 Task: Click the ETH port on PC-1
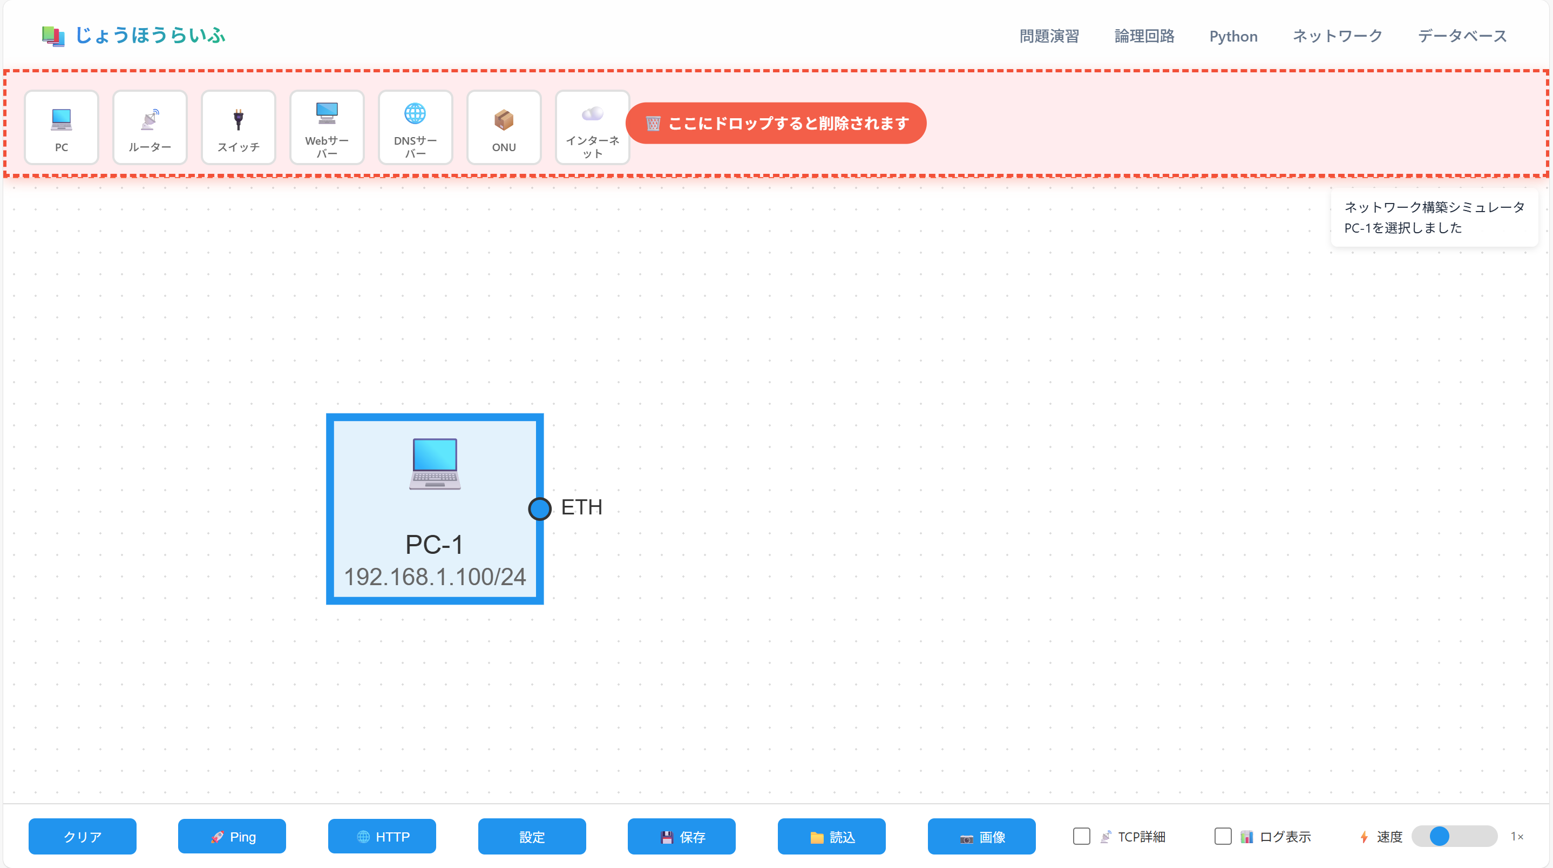coord(540,508)
